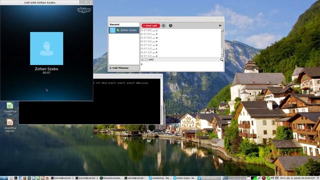Click inside the black terminal window
320x180 pixels.
[x=89, y=102]
